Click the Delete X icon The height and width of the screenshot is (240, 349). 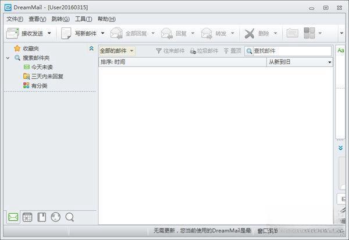[x=250, y=34]
